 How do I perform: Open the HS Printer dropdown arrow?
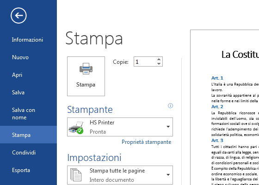(168, 127)
